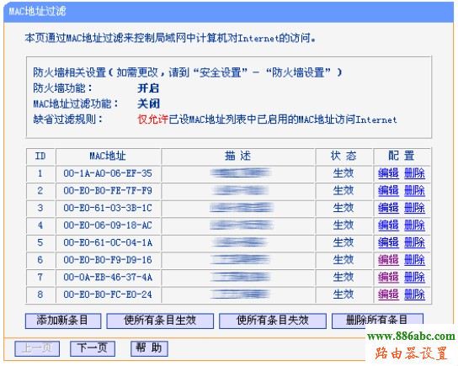Edit entry with MAC 00-E0-B0-FE-7F-F9

coord(388,191)
